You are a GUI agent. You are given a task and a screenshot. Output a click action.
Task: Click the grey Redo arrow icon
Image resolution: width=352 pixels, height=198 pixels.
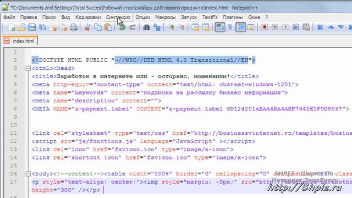click(133, 28)
